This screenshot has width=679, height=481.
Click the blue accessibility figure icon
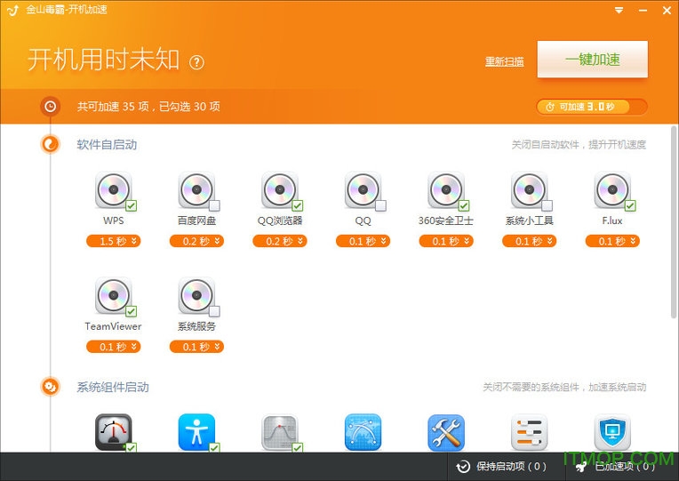(196, 432)
